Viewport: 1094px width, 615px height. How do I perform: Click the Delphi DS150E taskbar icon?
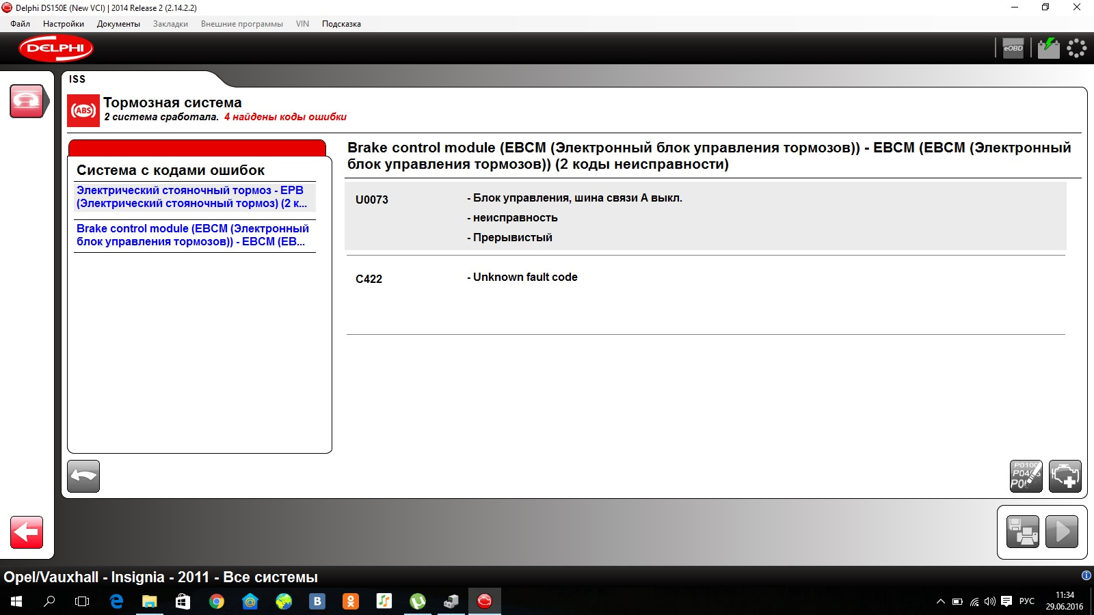coord(484,601)
